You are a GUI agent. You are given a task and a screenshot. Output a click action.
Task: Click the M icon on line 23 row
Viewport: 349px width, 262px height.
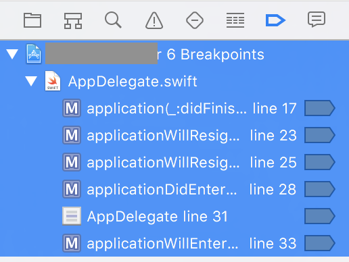pos(72,135)
